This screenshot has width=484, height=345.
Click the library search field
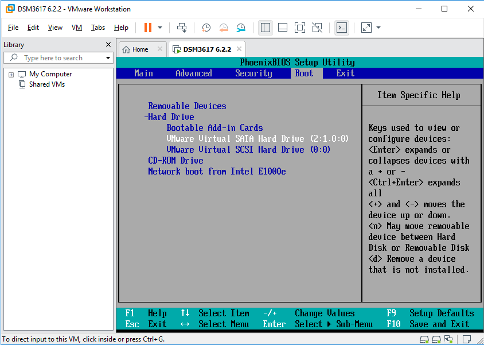coord(58,58)
